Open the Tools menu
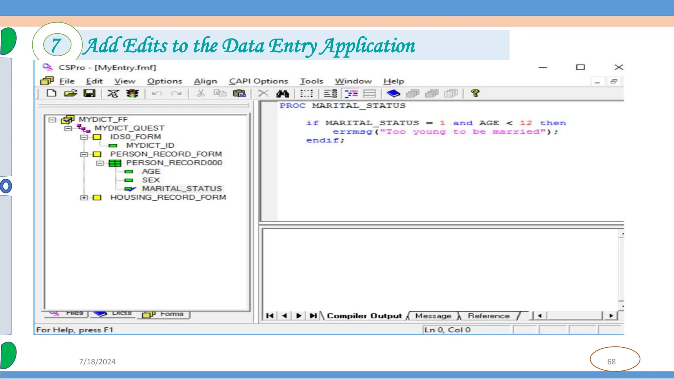 click(x=311, y=81)
